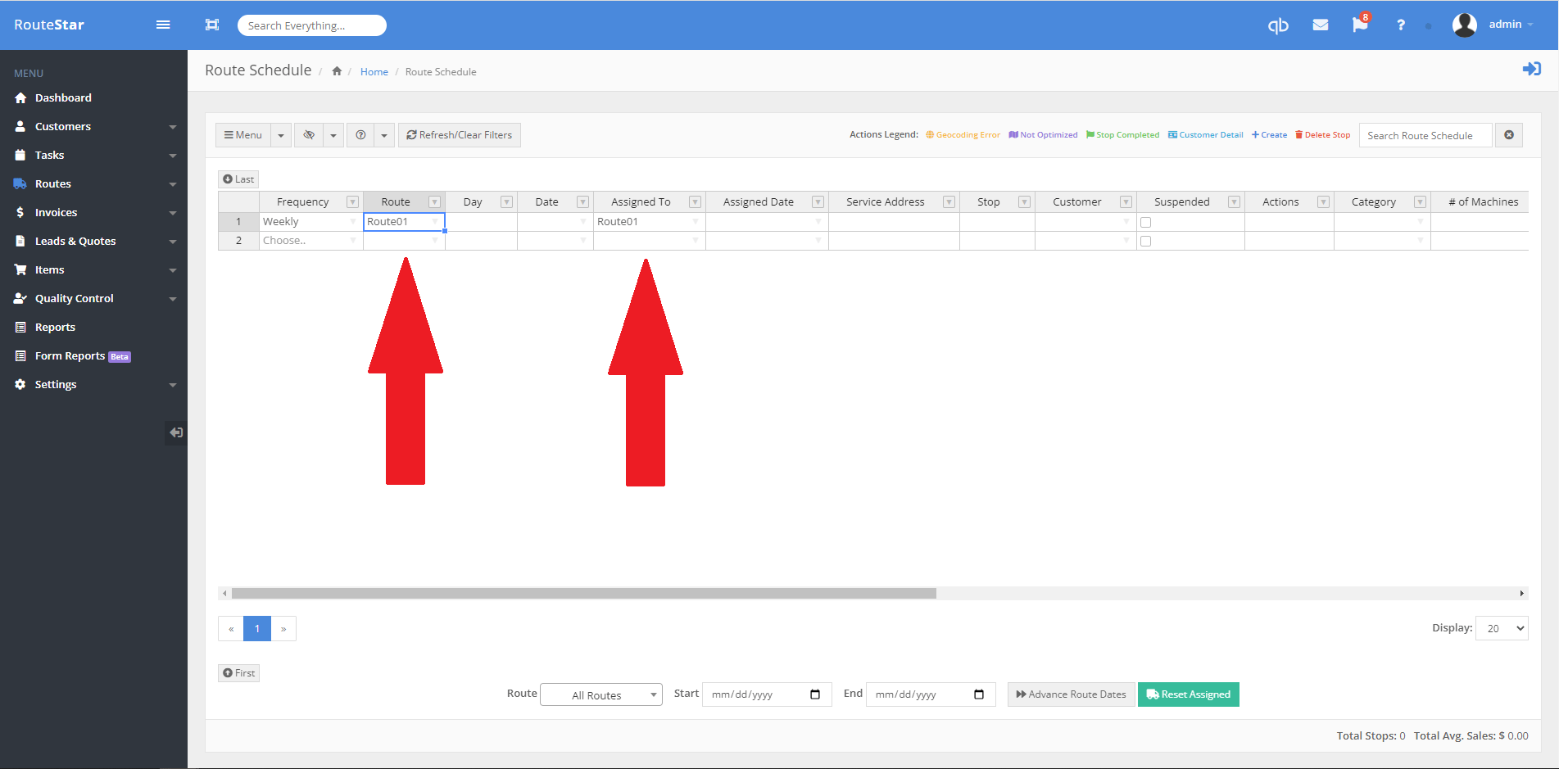This screenshot has width=1559, height=769.
Task: Open the messages envelope icon
Action: pos(1320,25)
